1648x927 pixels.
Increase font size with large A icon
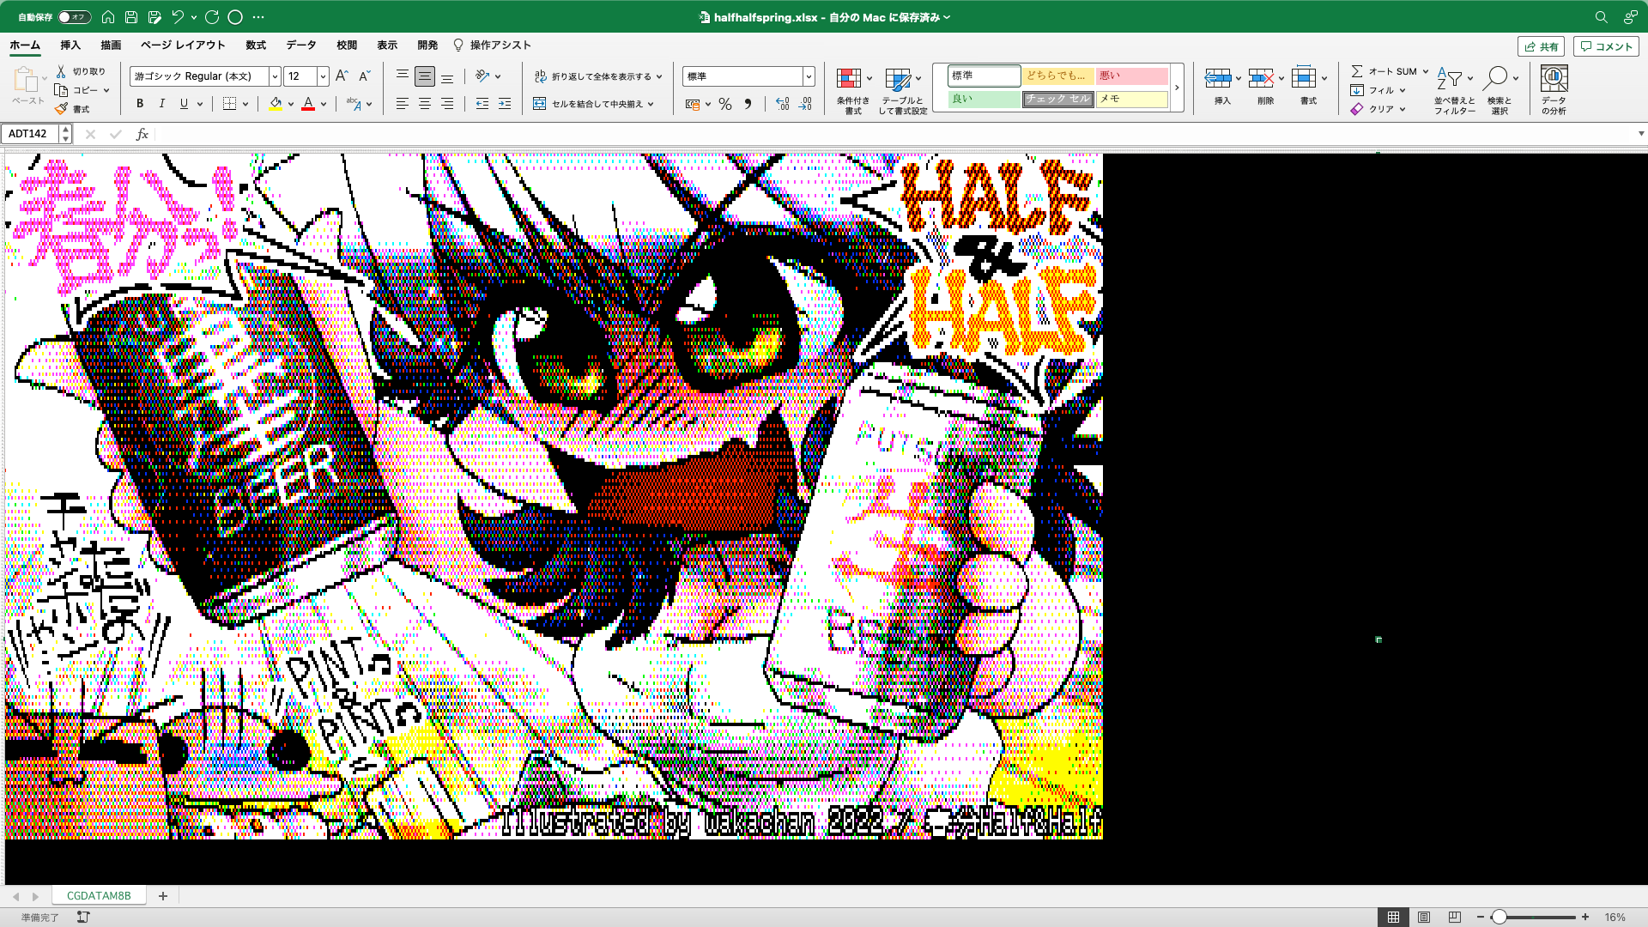342,76
